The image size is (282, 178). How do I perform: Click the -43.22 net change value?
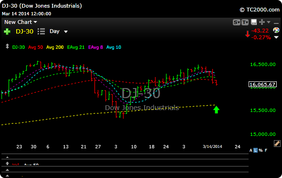pyautogui.click(x=260, y=31)
